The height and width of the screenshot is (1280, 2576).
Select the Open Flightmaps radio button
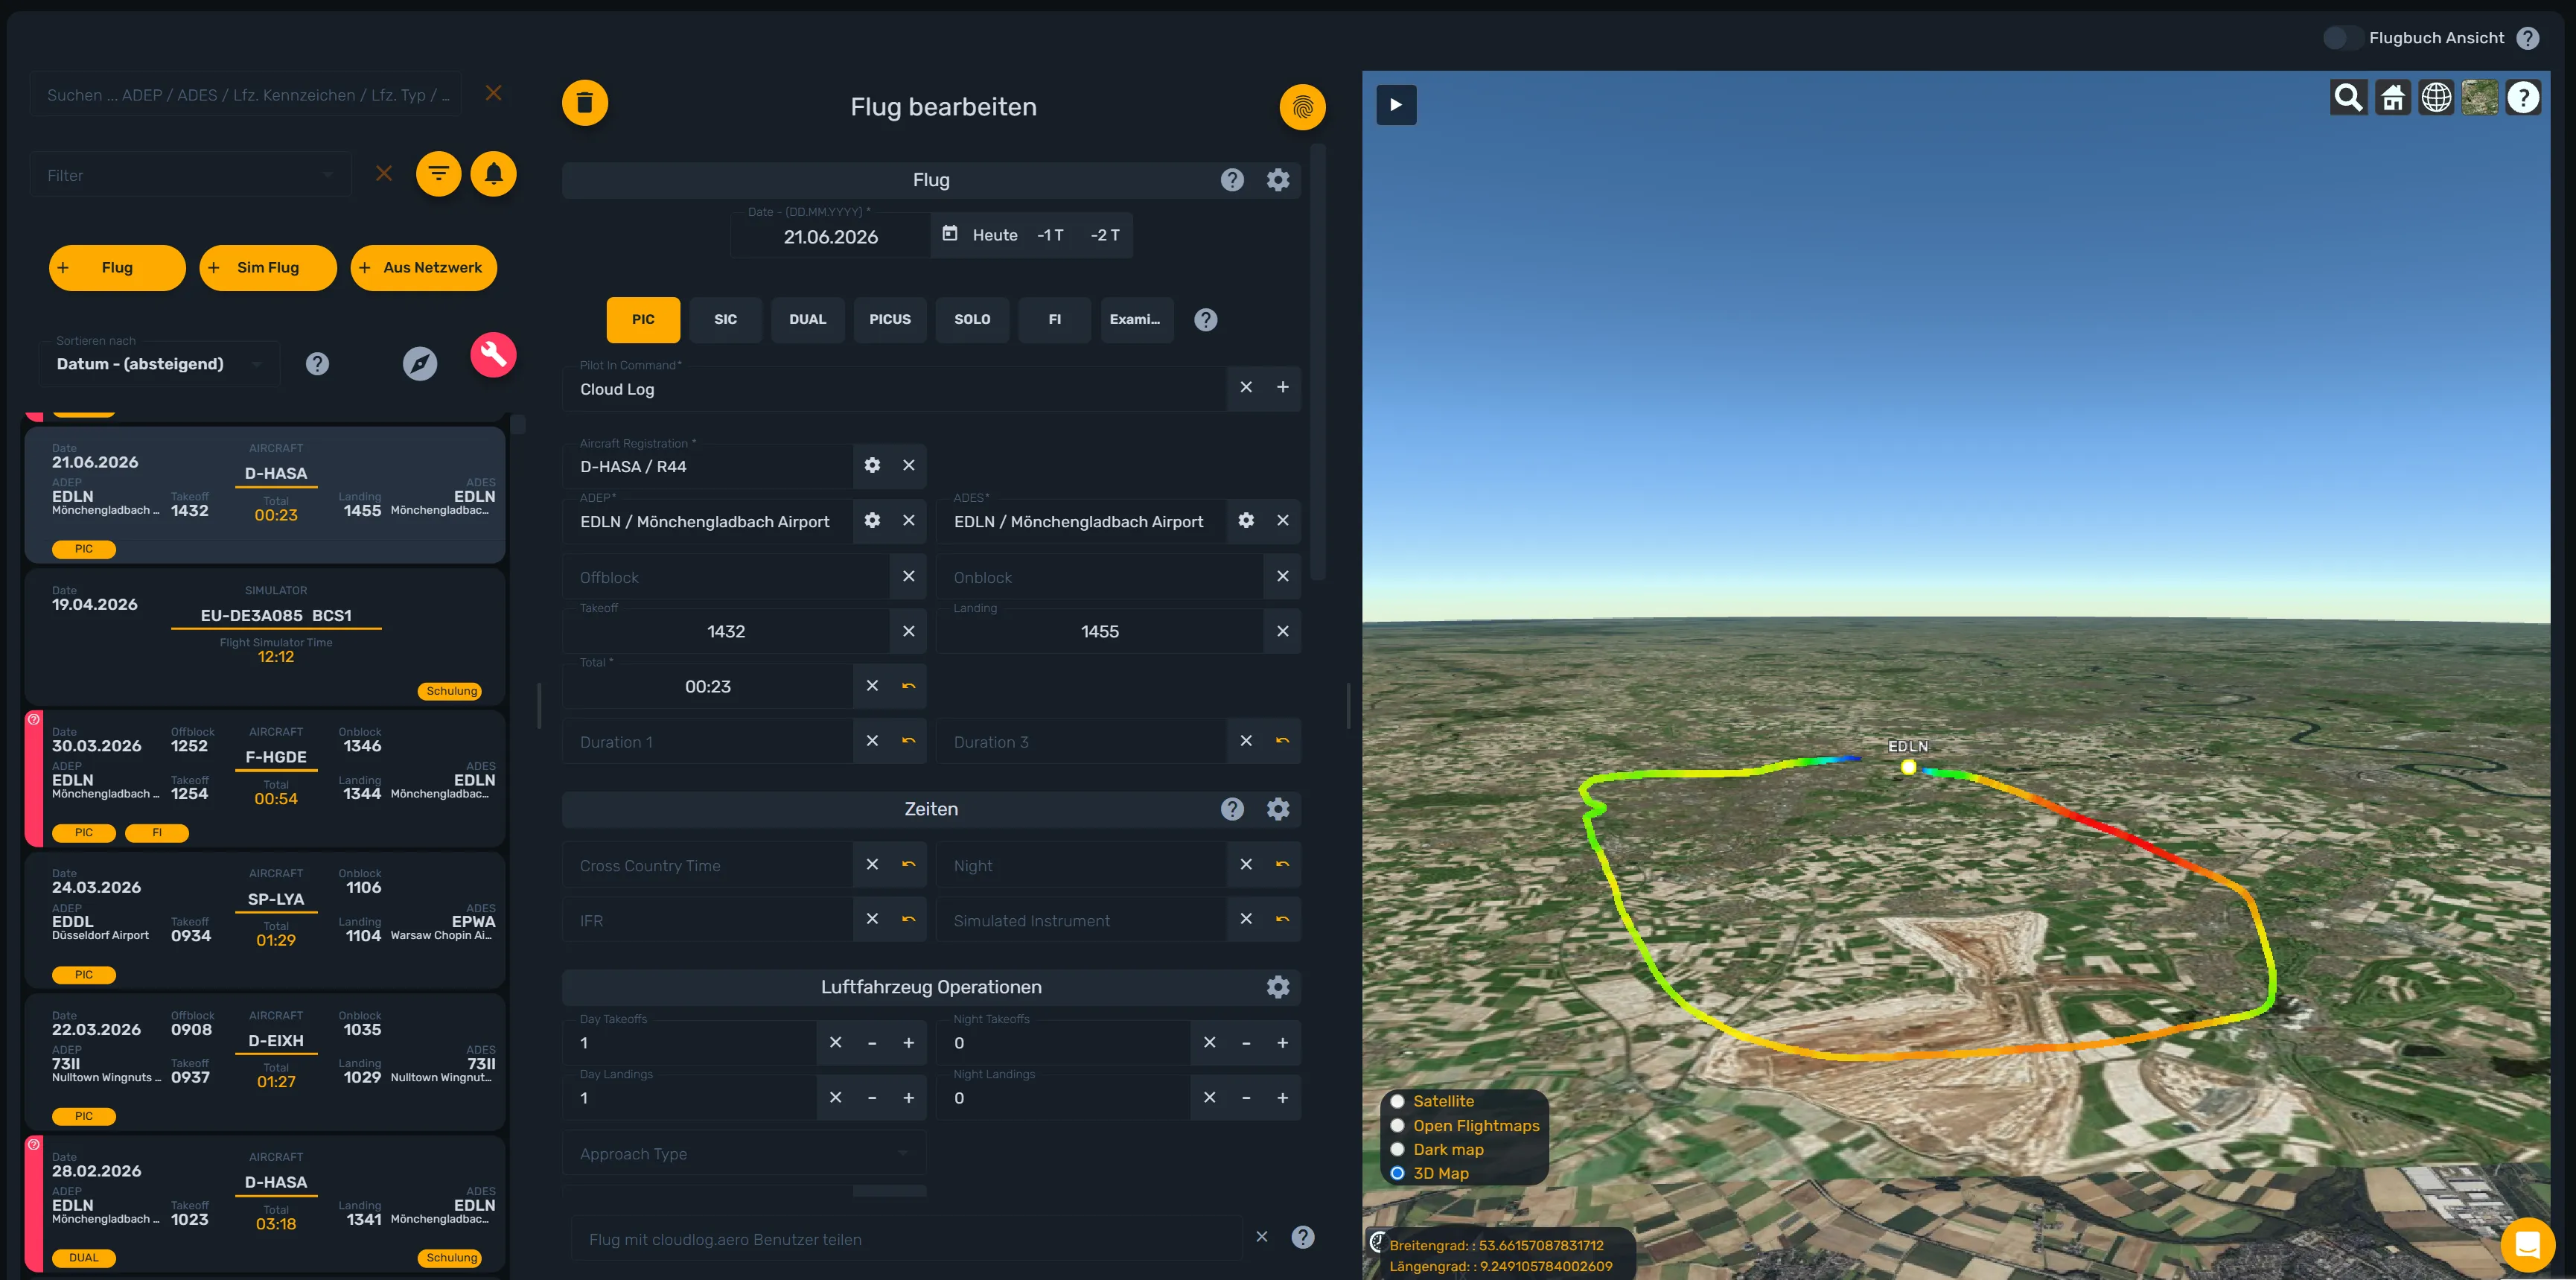1397,1125
